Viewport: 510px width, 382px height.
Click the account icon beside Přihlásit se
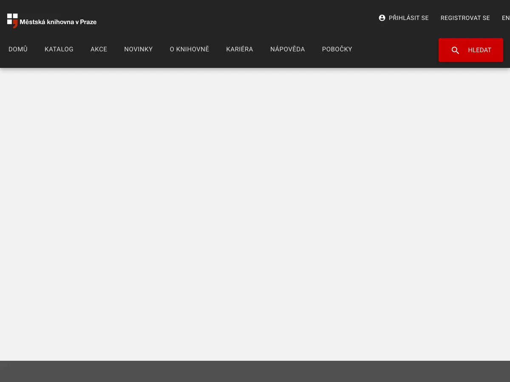[x=382, y=18]
